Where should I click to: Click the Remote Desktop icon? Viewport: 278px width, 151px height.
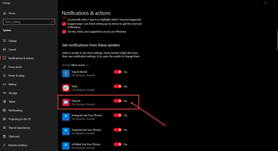(4, 145)
